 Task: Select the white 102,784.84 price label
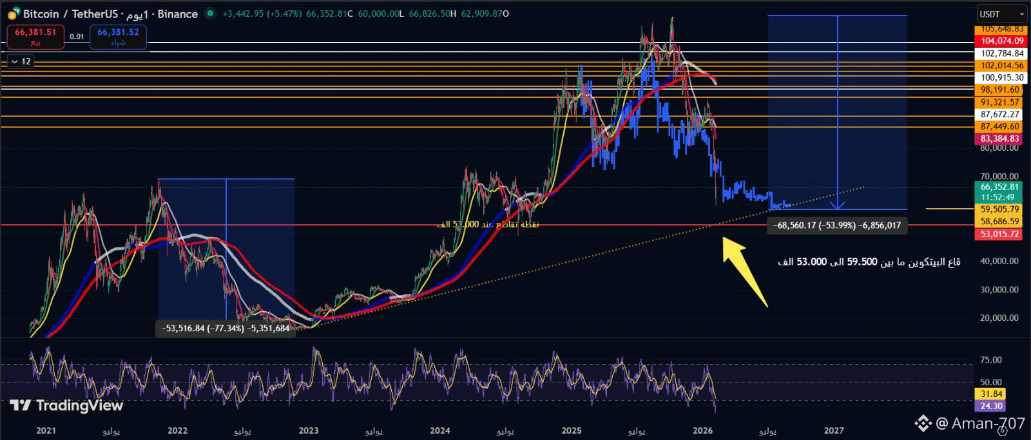(1002, 53)
